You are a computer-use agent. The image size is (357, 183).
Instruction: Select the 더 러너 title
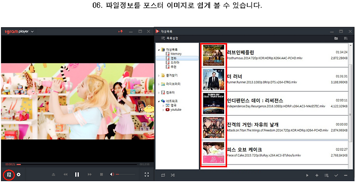pos(235,77)
